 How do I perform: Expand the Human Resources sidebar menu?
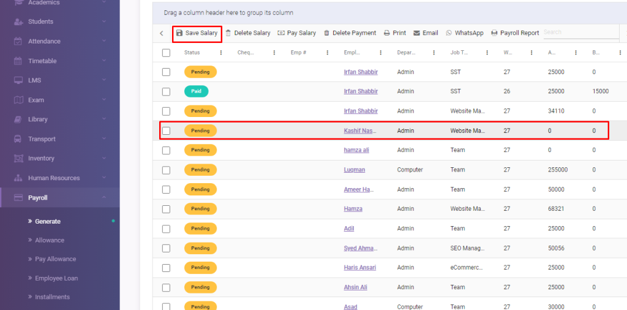(x=104, y=178)
